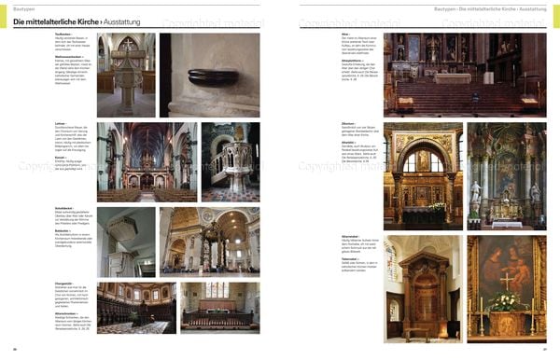
Task: Select the 'Altarplattform' caption heading
Action: [353, 61]
